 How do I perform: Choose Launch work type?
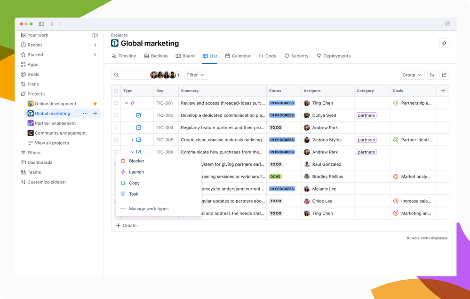point(158,172)
